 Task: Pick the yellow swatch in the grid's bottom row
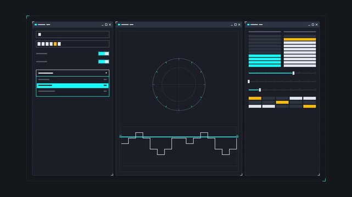point(310,107)
